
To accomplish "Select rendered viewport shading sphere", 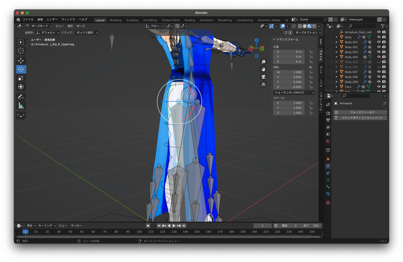I will pyautogui.click(x=314, y=26).
